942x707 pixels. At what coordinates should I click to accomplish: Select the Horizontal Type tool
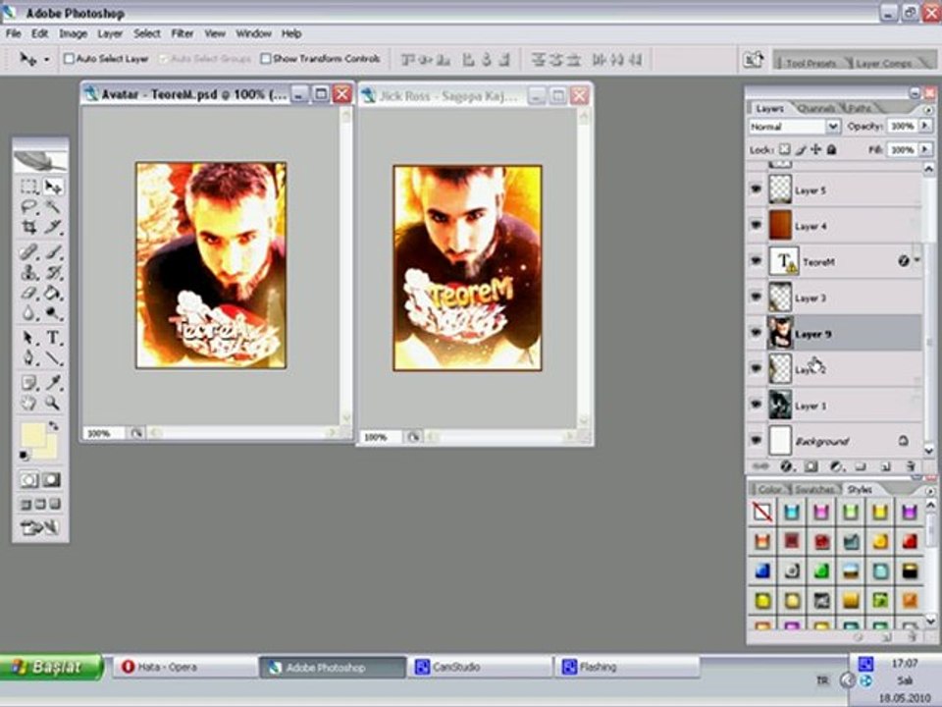tap(53, 337)
